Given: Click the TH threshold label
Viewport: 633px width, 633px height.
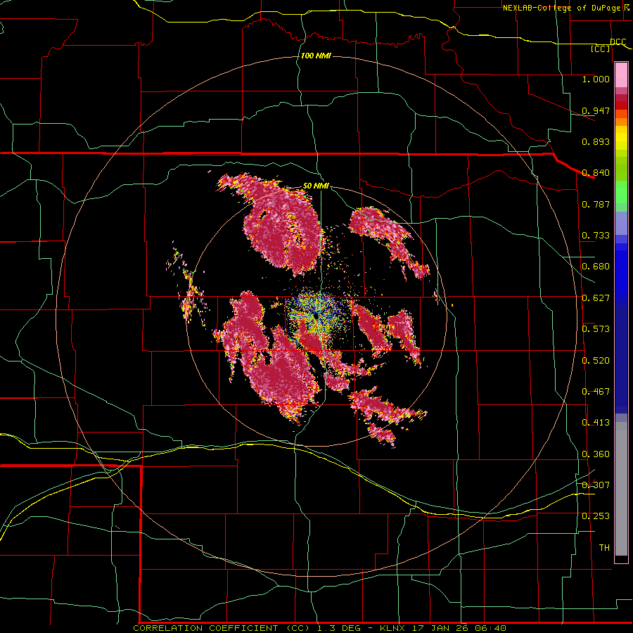Looking at the screenshot, I should pos(604,548).
